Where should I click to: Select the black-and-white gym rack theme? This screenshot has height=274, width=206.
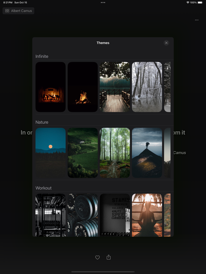point(50,215)
